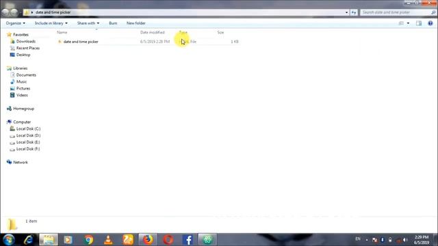Click the 1 KB size cell
This screenshot has height=246, width=438.
(235, 42)
